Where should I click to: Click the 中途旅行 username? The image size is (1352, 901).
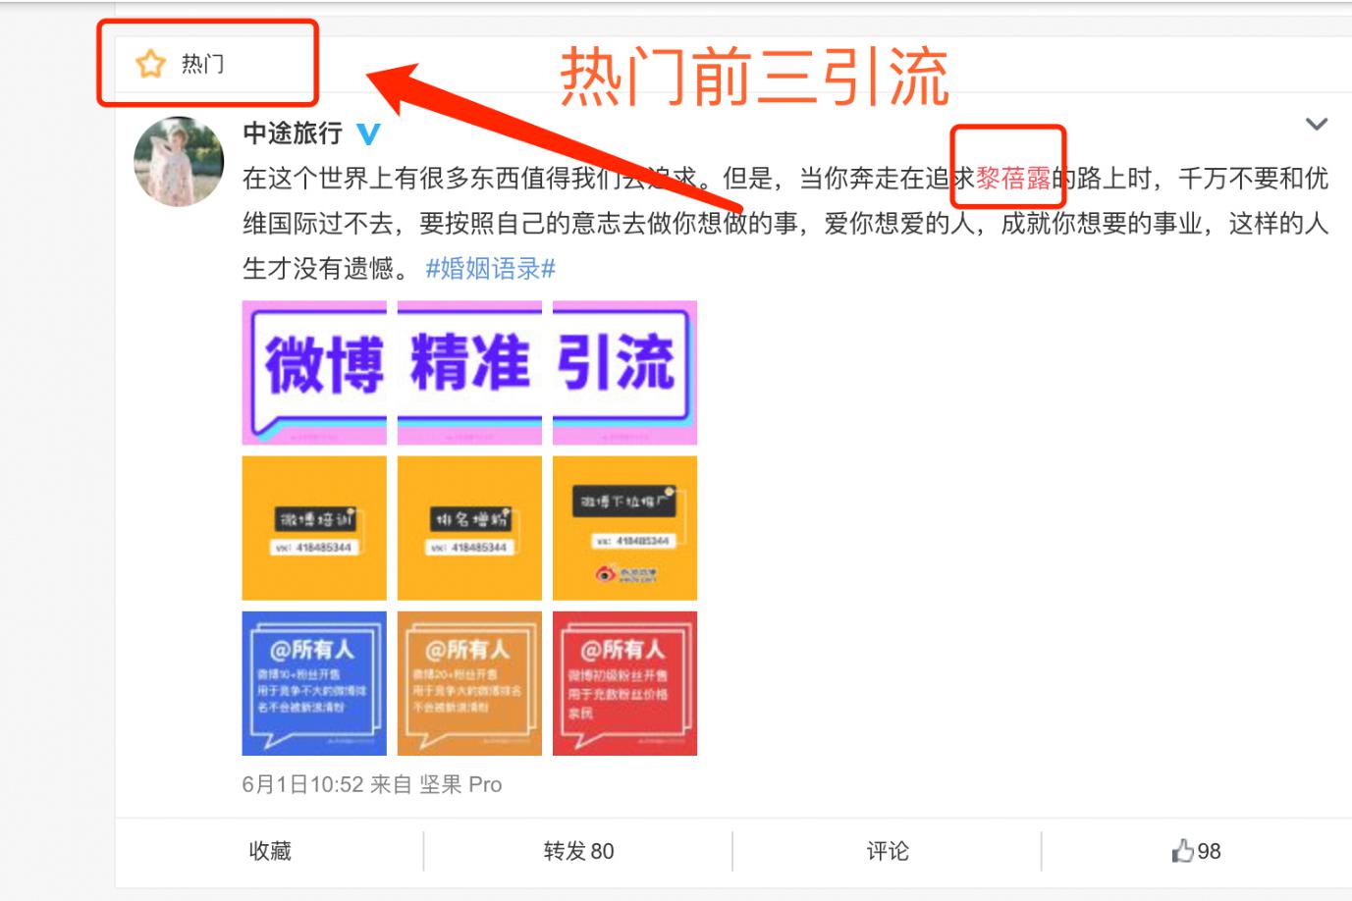coord(293,132)
